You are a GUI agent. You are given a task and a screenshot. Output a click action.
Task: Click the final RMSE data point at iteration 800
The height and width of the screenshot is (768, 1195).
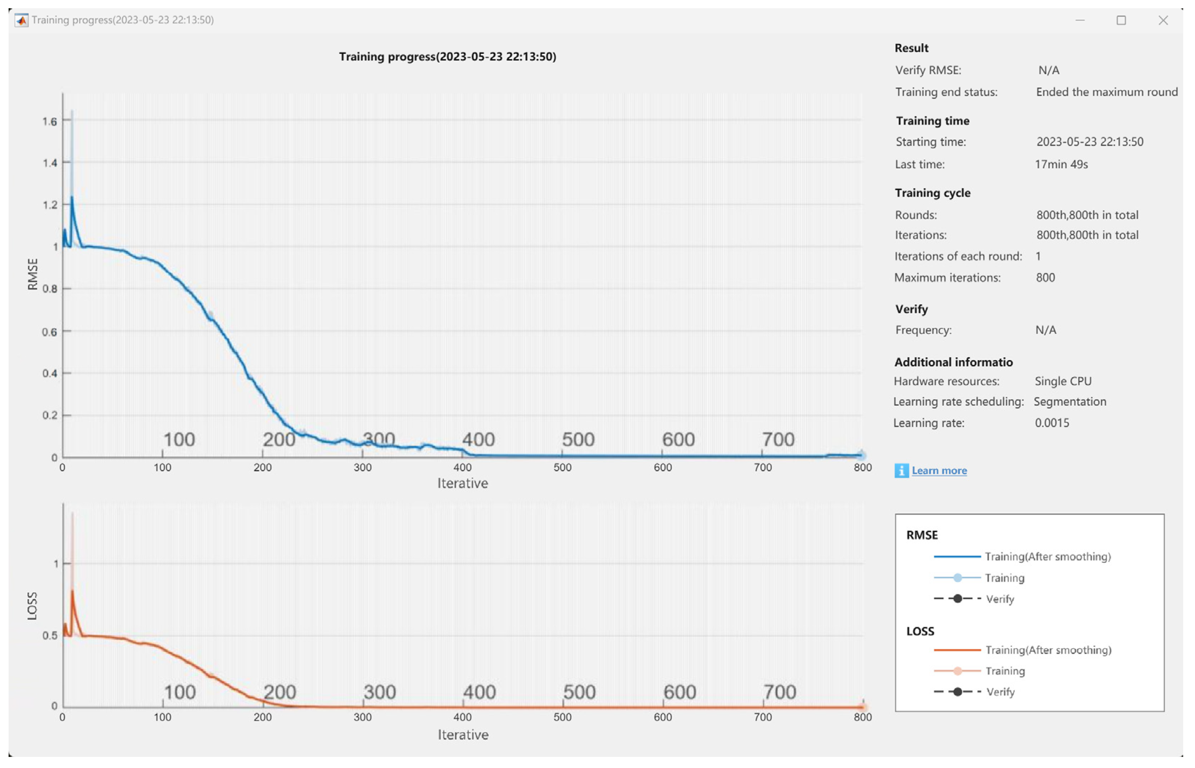(862, 455)
